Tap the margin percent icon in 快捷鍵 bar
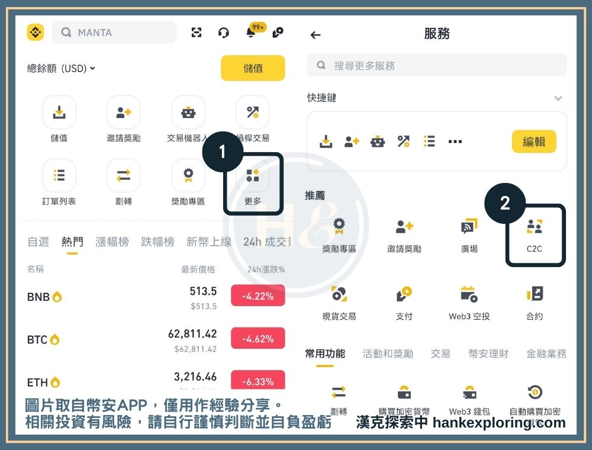Screen dimensions: 592x450 [403, 142]
